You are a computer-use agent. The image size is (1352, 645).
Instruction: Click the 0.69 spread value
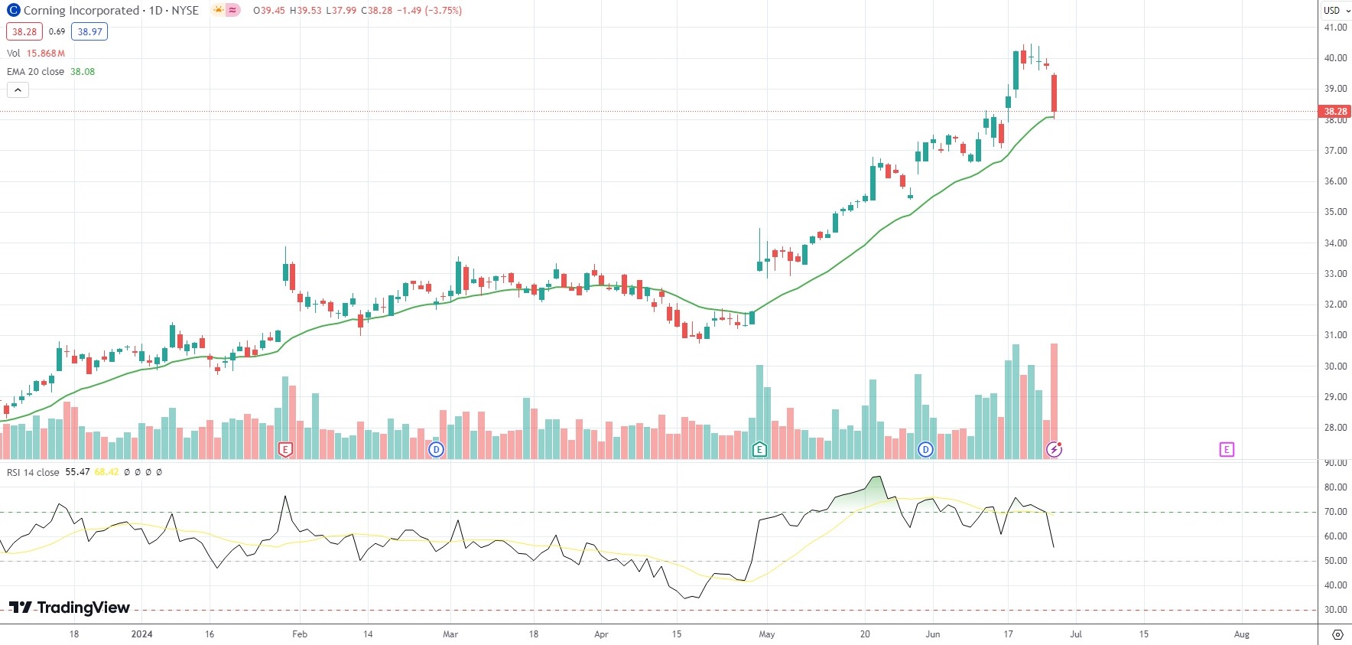coord(57,32)
